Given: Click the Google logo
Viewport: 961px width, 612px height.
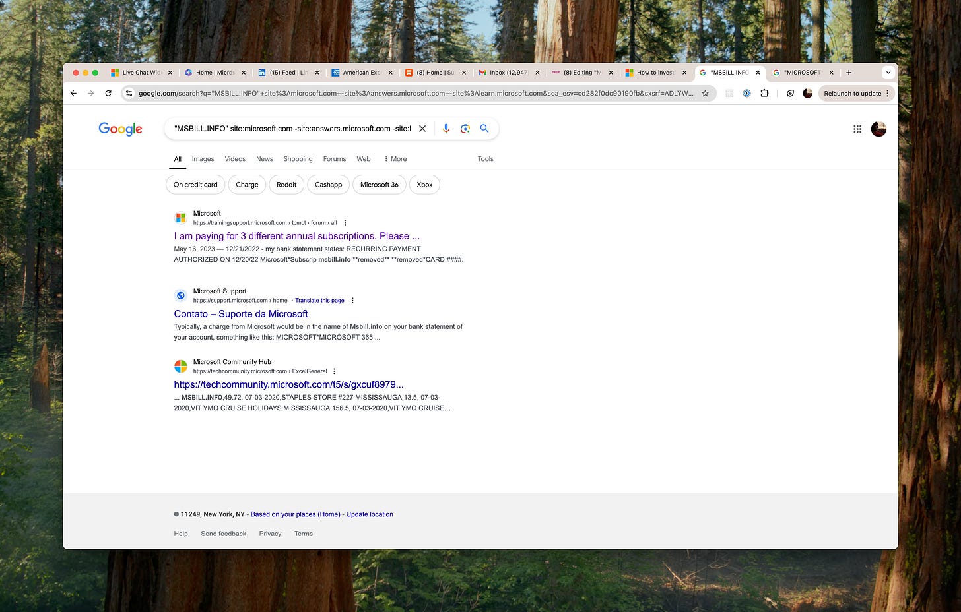Looking at the screenshot, I should tap(120, 129).
